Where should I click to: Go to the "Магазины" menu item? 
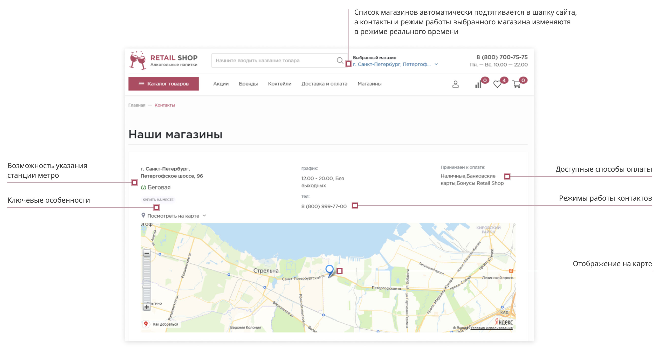[x=369, y=84]
